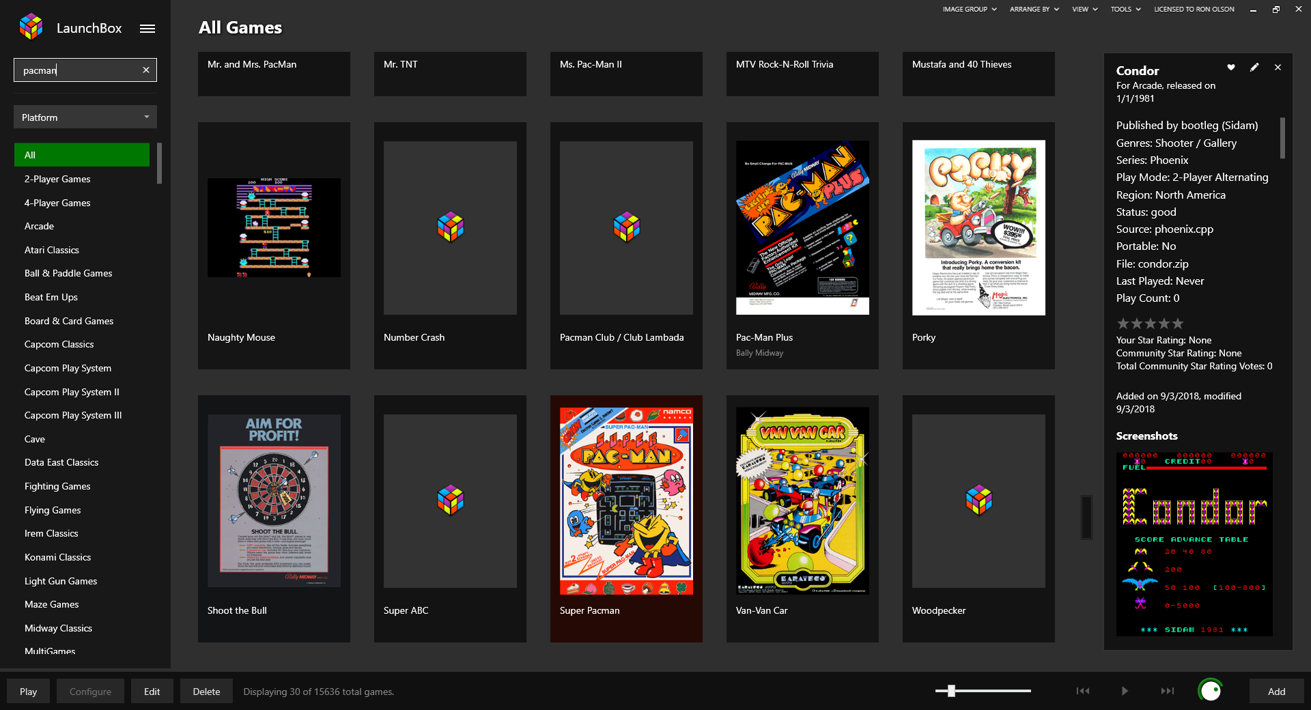Filter by Irem Classics
This screenshot has height=710, width=1311.
51,533
